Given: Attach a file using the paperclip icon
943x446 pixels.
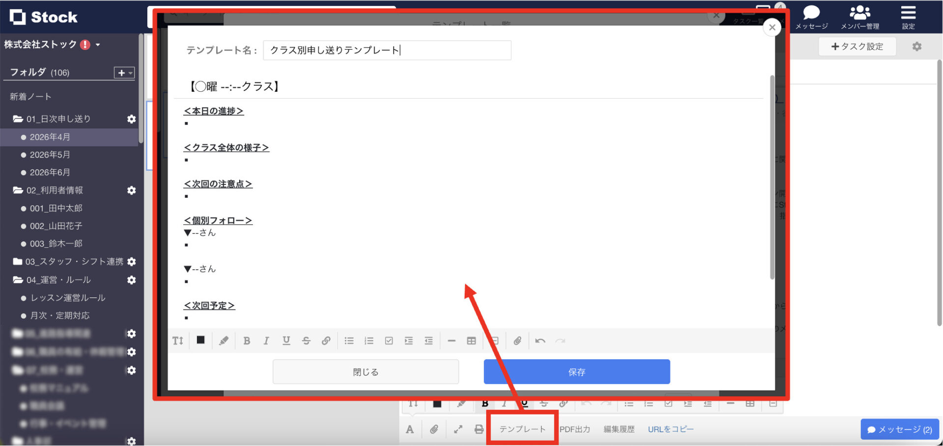Looking at the screenshot, I should pos(517,341).
